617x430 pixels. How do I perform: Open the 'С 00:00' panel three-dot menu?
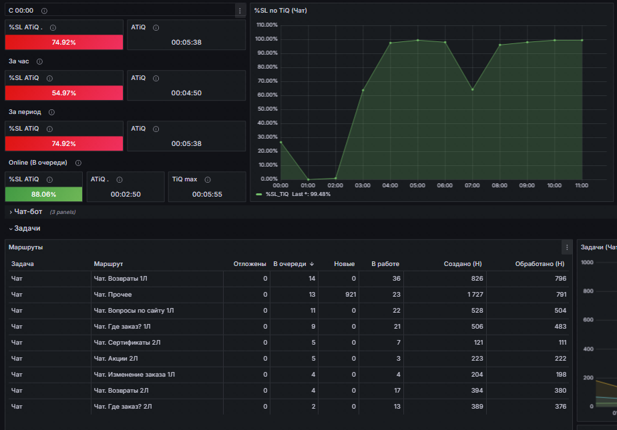[x=240, y=11]
